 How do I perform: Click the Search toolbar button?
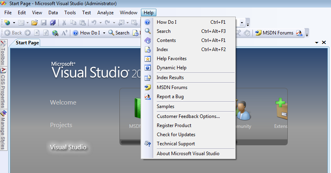(x=119, y=33)
